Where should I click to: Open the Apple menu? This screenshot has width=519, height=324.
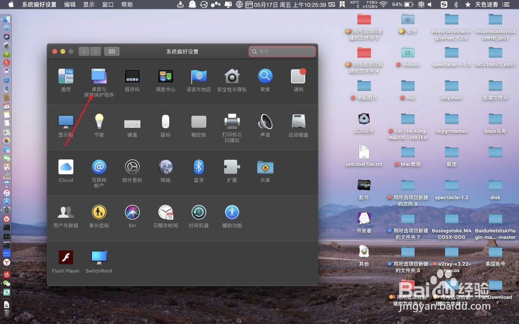click(11, 4)
